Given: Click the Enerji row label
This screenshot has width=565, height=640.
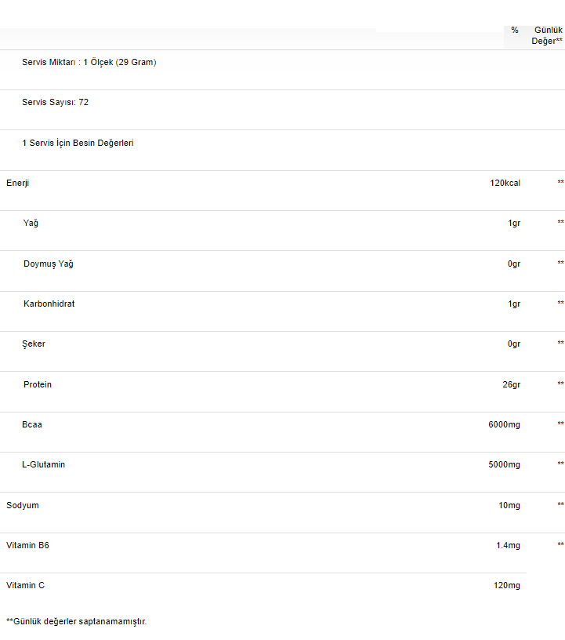Looking at the screenshot, I should coord(17,184).
